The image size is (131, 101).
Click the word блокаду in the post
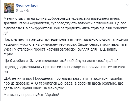tap(74, 67)
